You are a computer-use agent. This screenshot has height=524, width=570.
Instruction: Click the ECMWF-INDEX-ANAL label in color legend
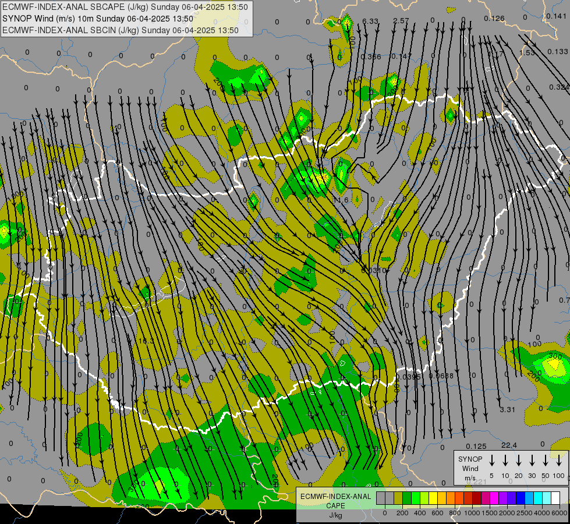pos(335,497)
